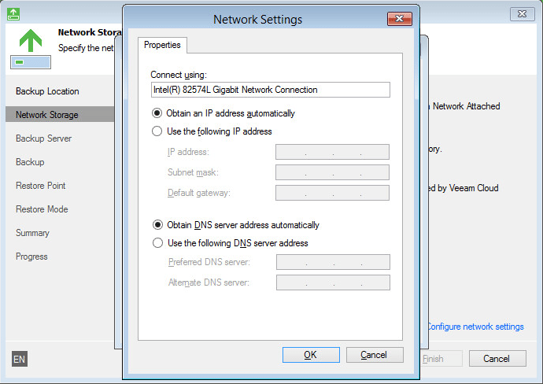Click the large green upload arrow icon
The height and width of the screenshot is (384, 543).
pyautogui.click(x=30, y=40)
